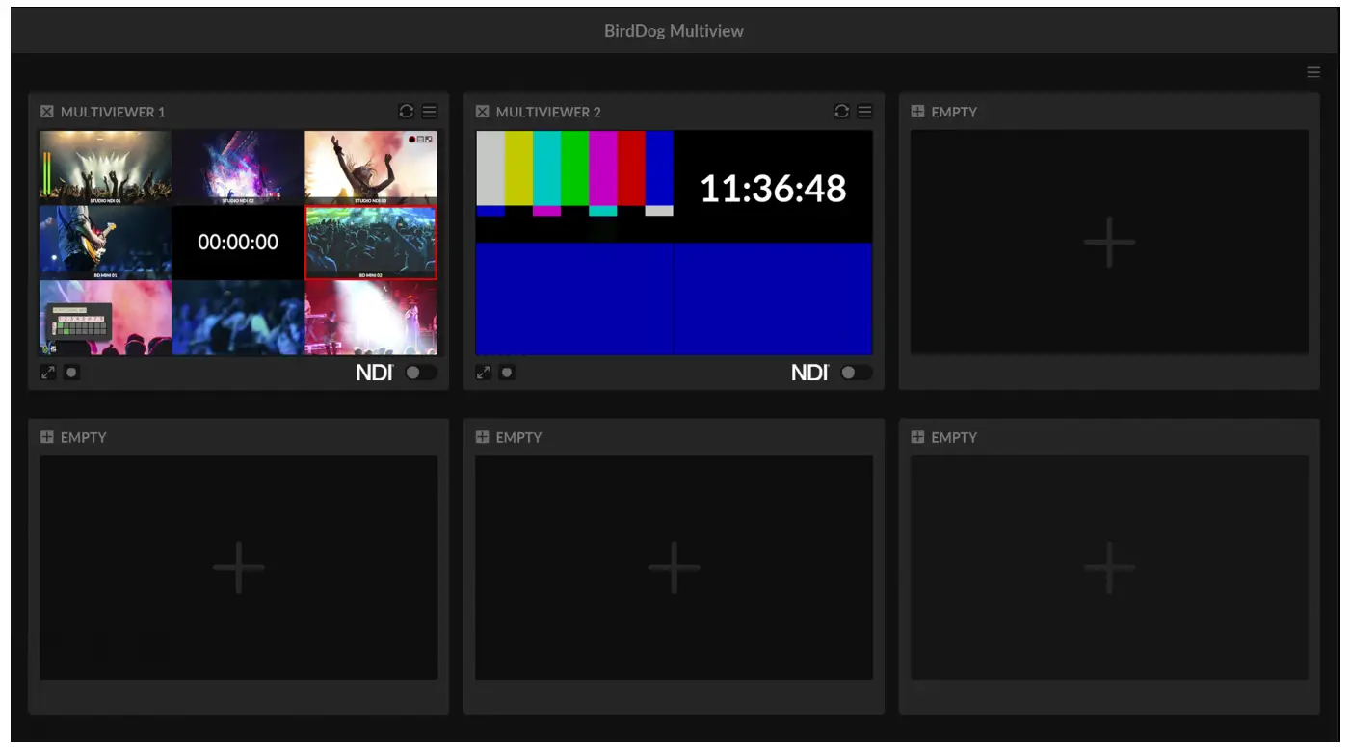Click the EMPTY label of the bottom-right slot

point(954,437)
